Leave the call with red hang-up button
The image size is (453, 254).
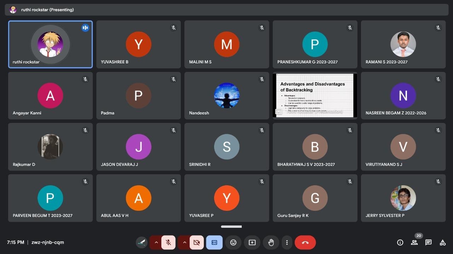point(305,242)
